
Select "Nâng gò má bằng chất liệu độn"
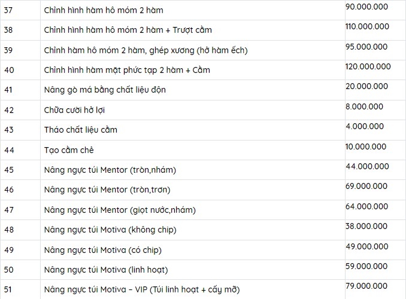(x=105, y=90)
